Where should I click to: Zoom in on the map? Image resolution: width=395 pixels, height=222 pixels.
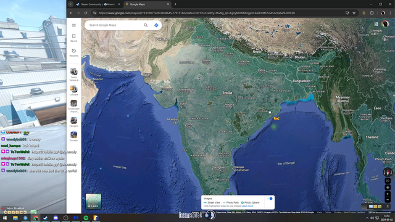pyautogui.click(x=388, y=194)
